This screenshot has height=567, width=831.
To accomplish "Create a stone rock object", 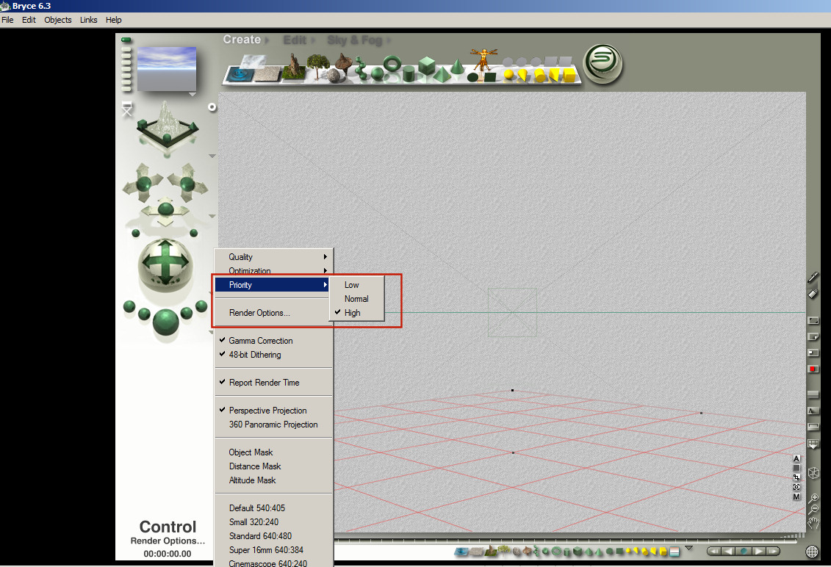I will coord(333,77).
